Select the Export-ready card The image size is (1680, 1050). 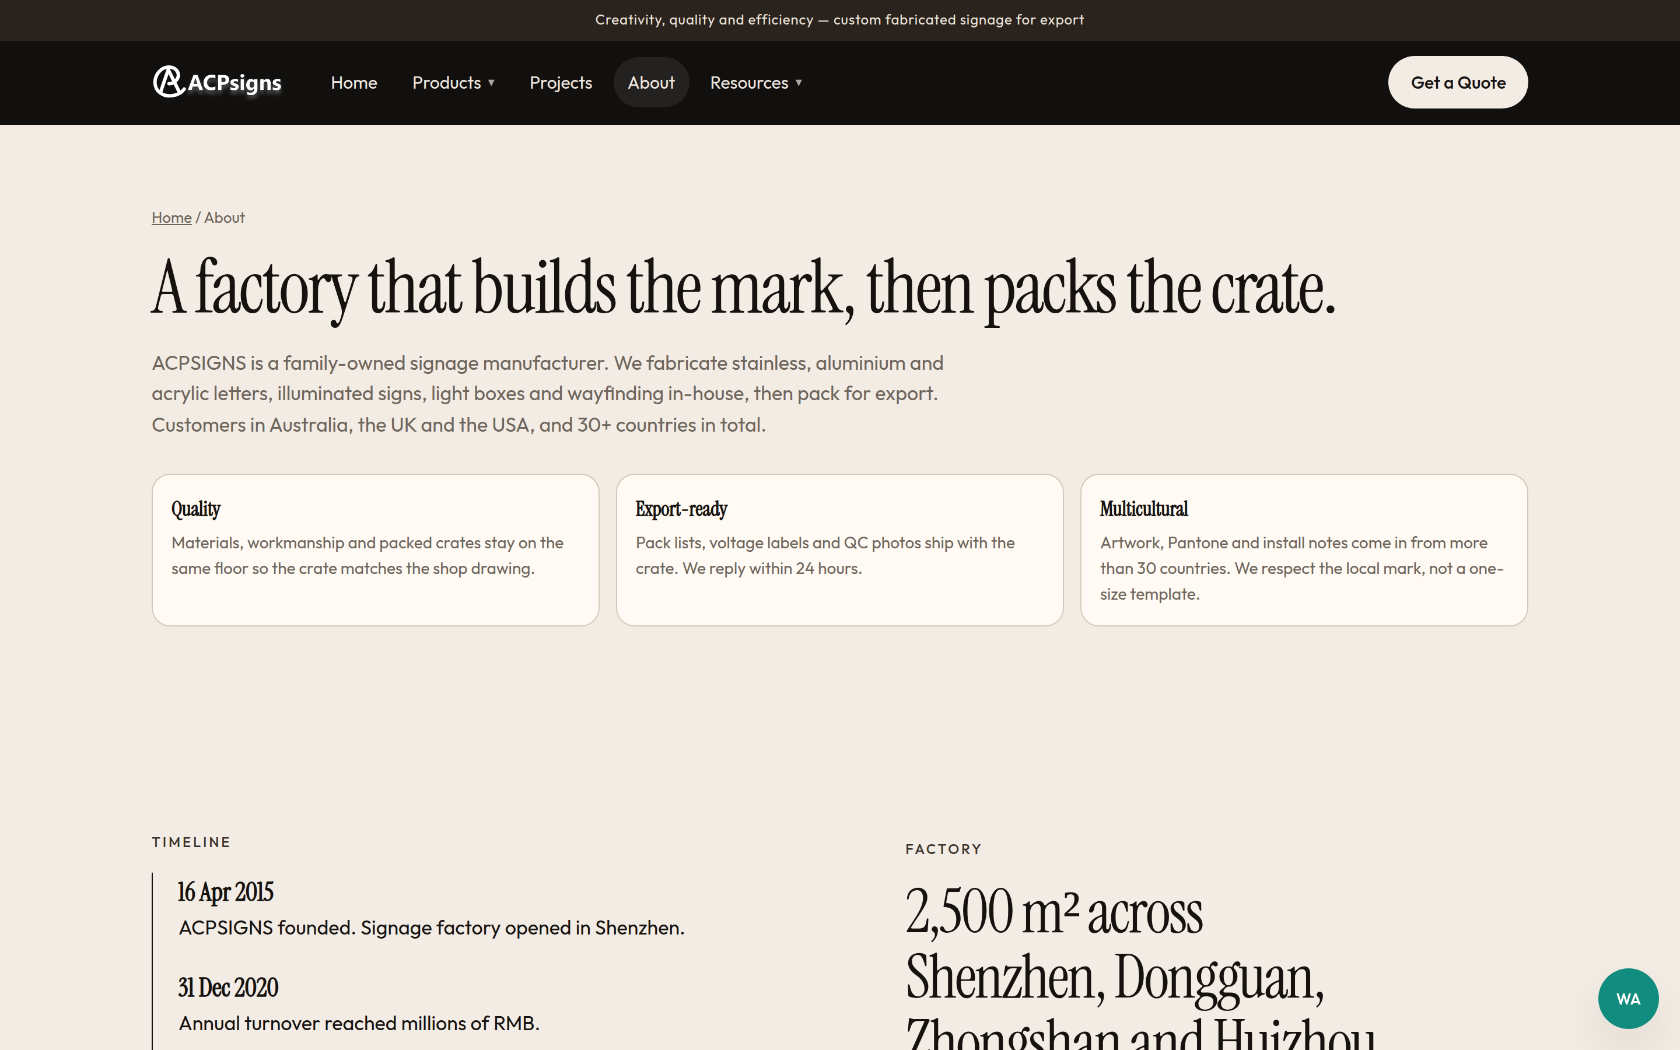[839, 550]
